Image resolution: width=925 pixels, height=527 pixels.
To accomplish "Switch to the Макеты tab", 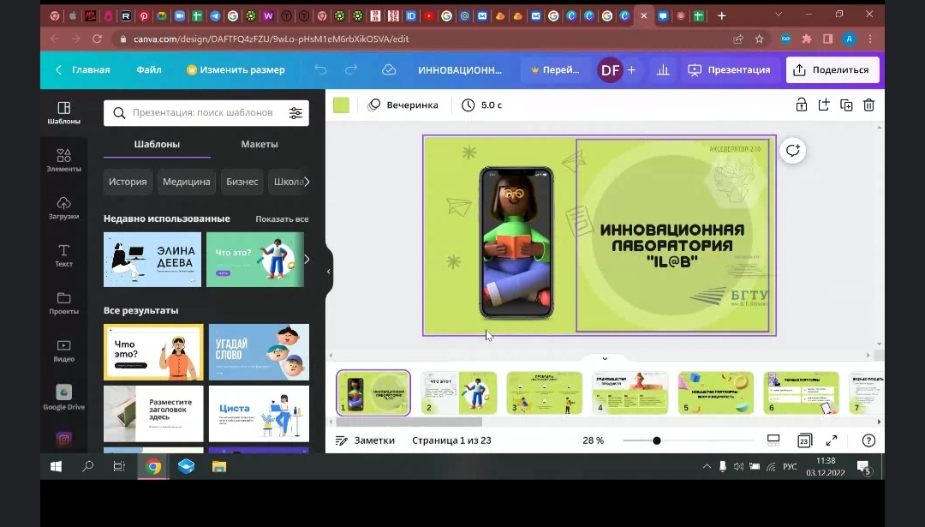I will pyautogui.click(x=260, y=144).
